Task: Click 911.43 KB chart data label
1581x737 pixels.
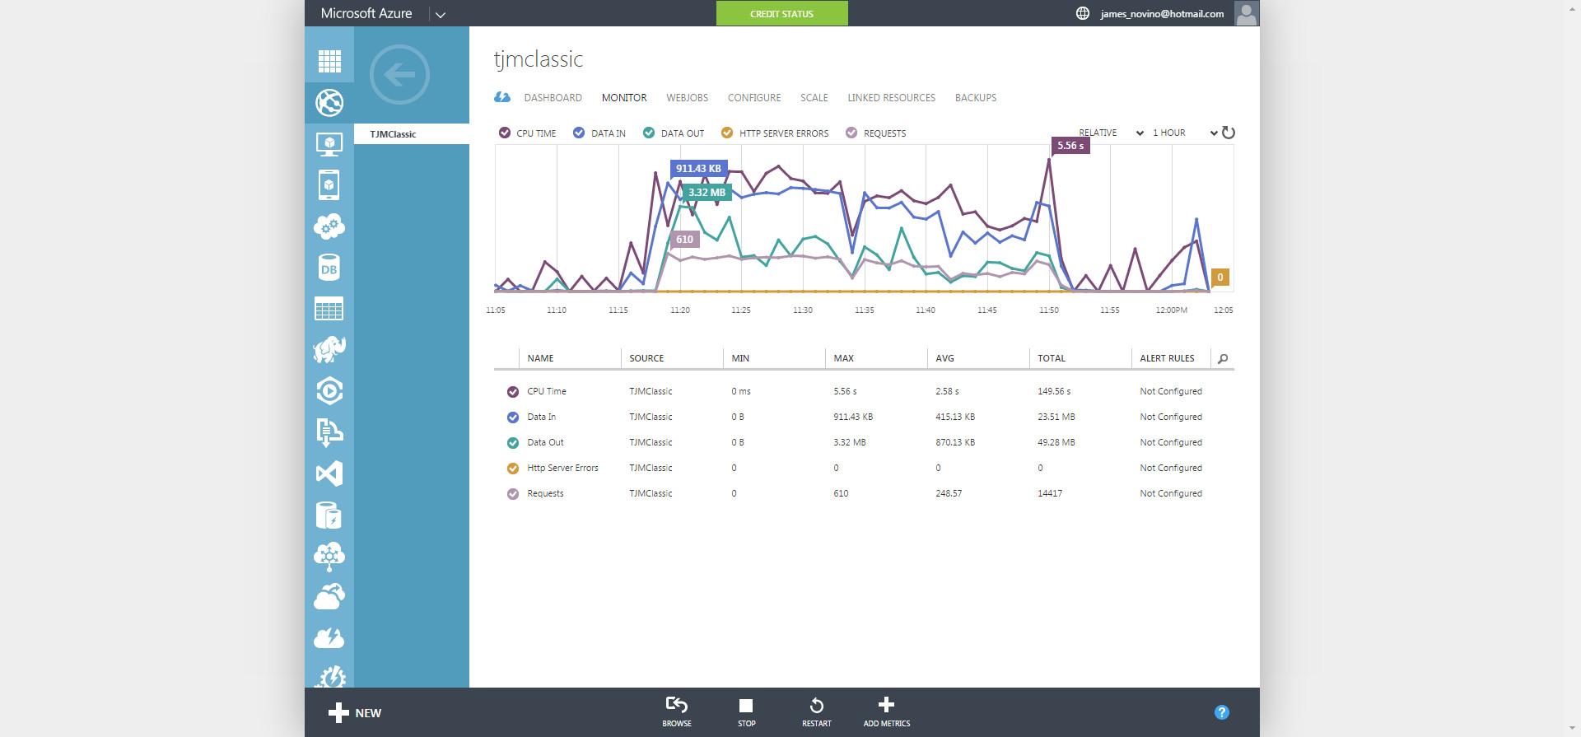Action: point(698,169)
